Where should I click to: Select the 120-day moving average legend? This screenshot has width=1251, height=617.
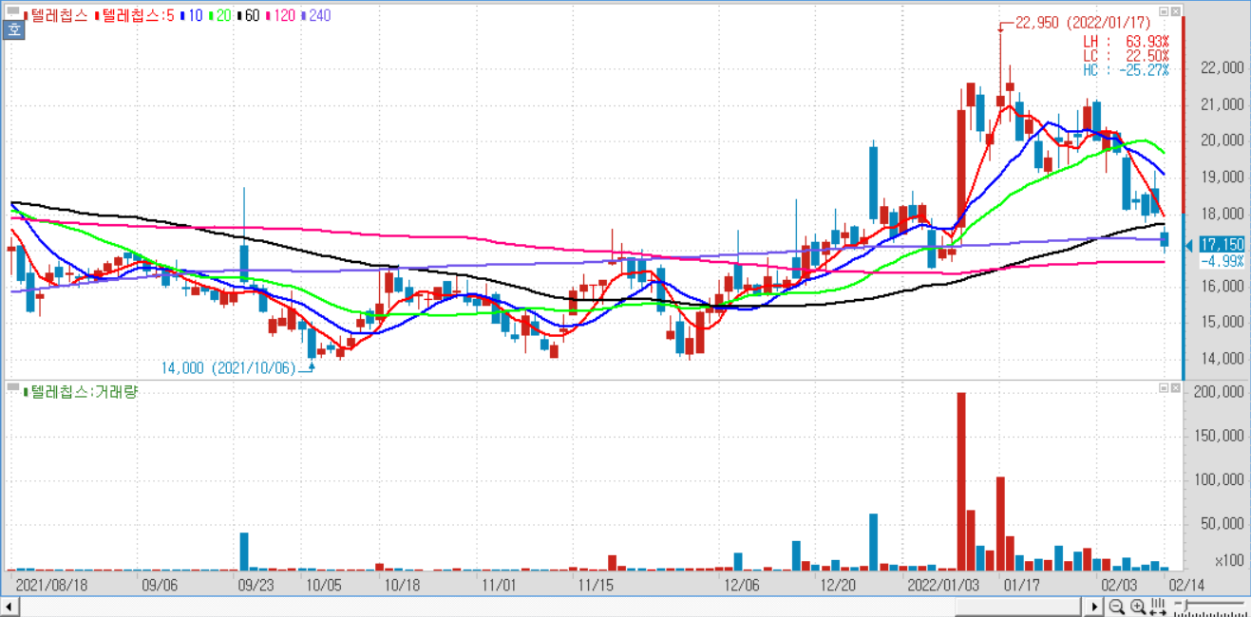280,15
